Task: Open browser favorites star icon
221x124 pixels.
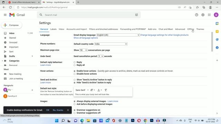Action: click(x=197, y=7)
